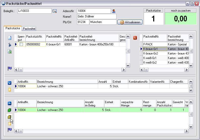Click the refresh document icon with green arrow
The width and height of the screenshot is (200, 140).
point(10,52)
